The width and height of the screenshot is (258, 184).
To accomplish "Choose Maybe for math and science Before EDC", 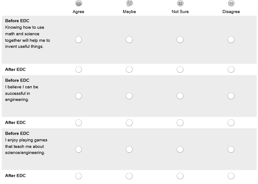I will pos(129,40).
